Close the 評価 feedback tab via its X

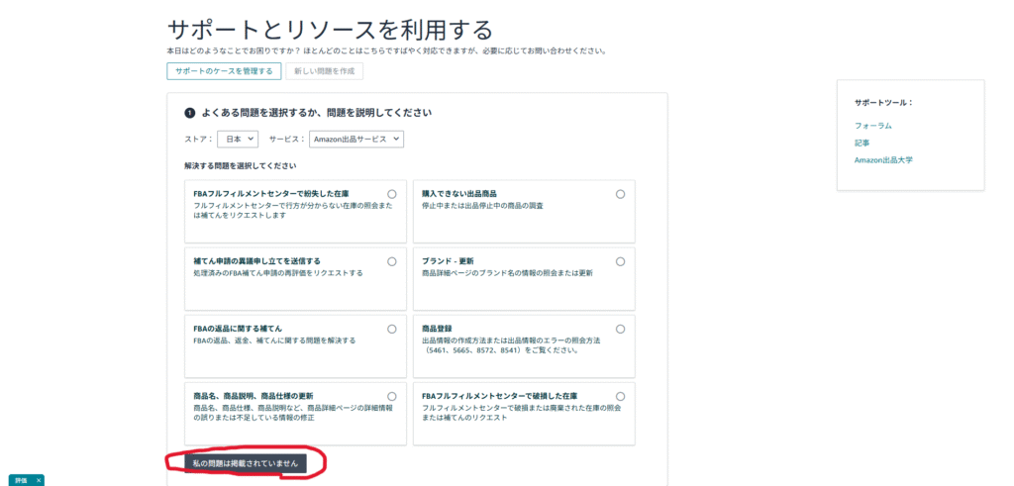(x=39, y=481)
